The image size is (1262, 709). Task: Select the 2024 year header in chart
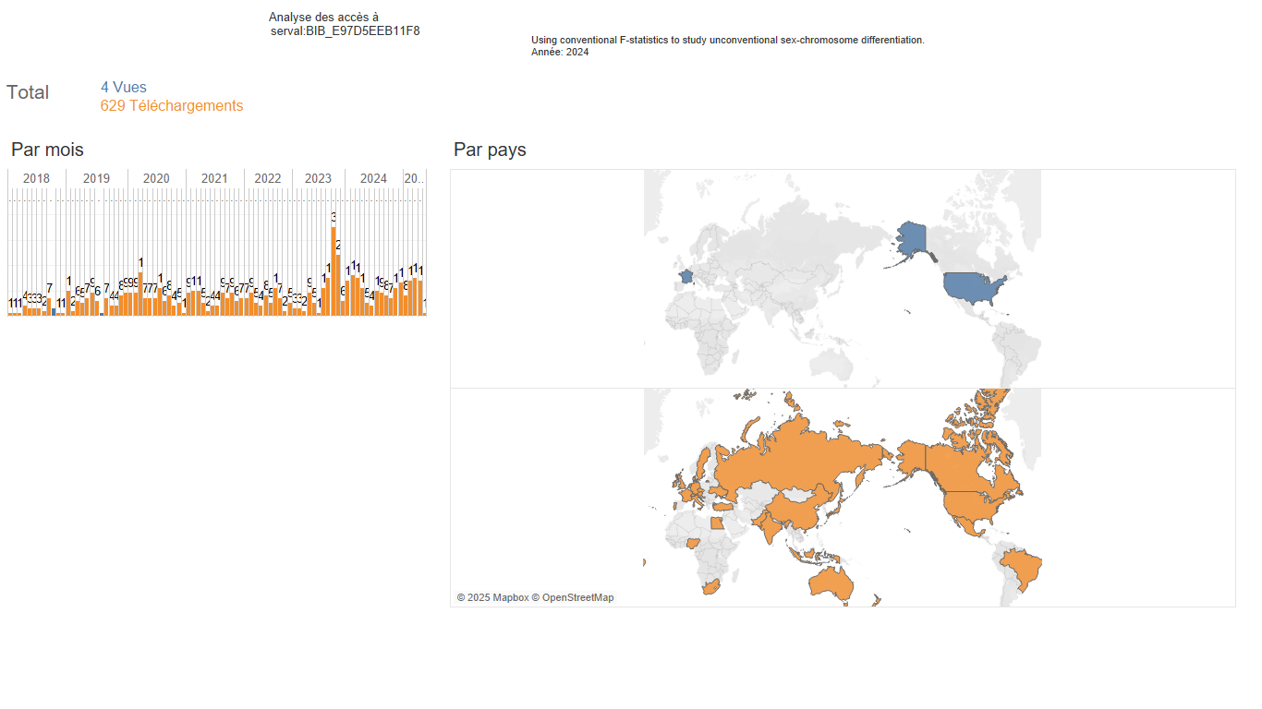pos(373,178)
